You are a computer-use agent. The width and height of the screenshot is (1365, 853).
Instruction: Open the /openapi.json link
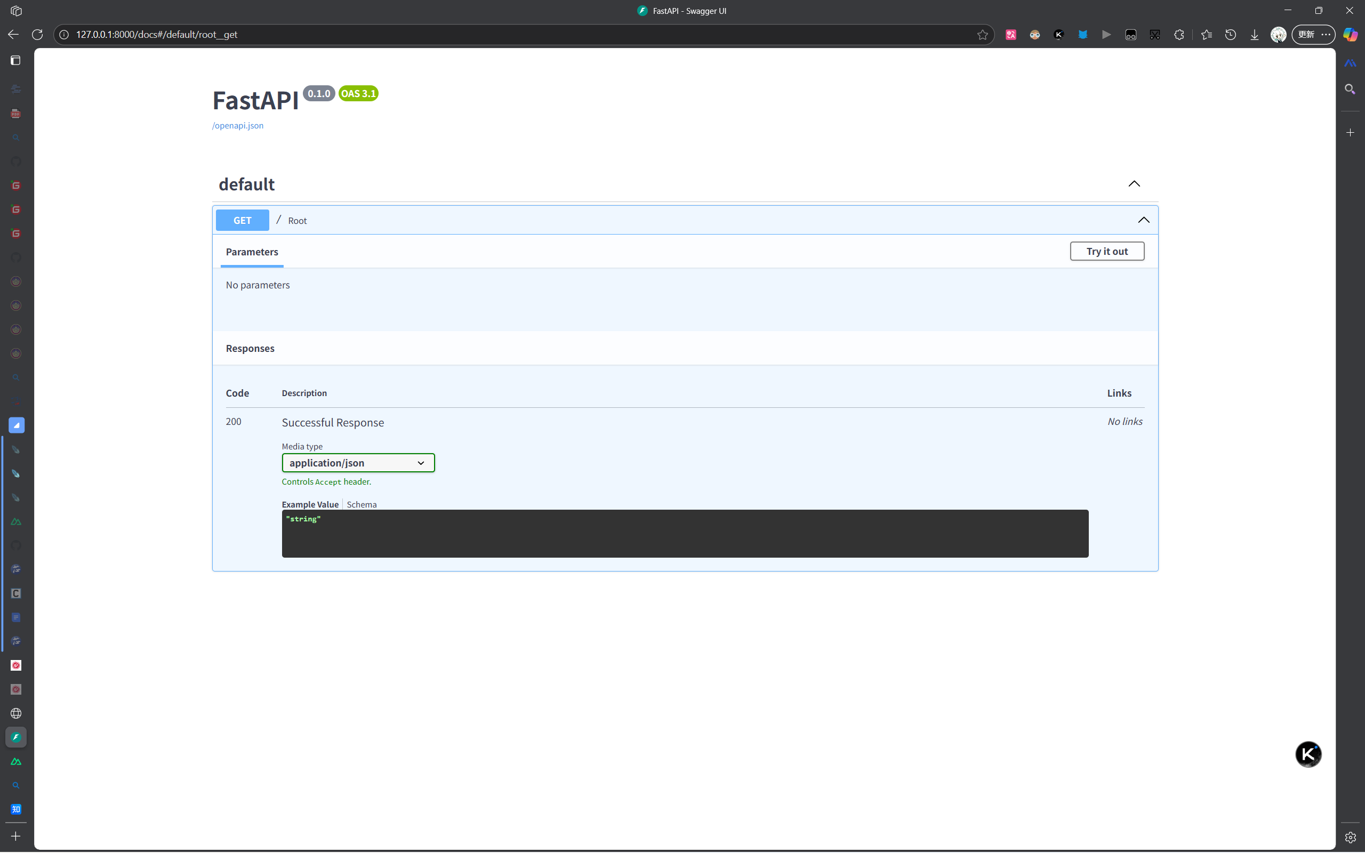tap(237, 125)
